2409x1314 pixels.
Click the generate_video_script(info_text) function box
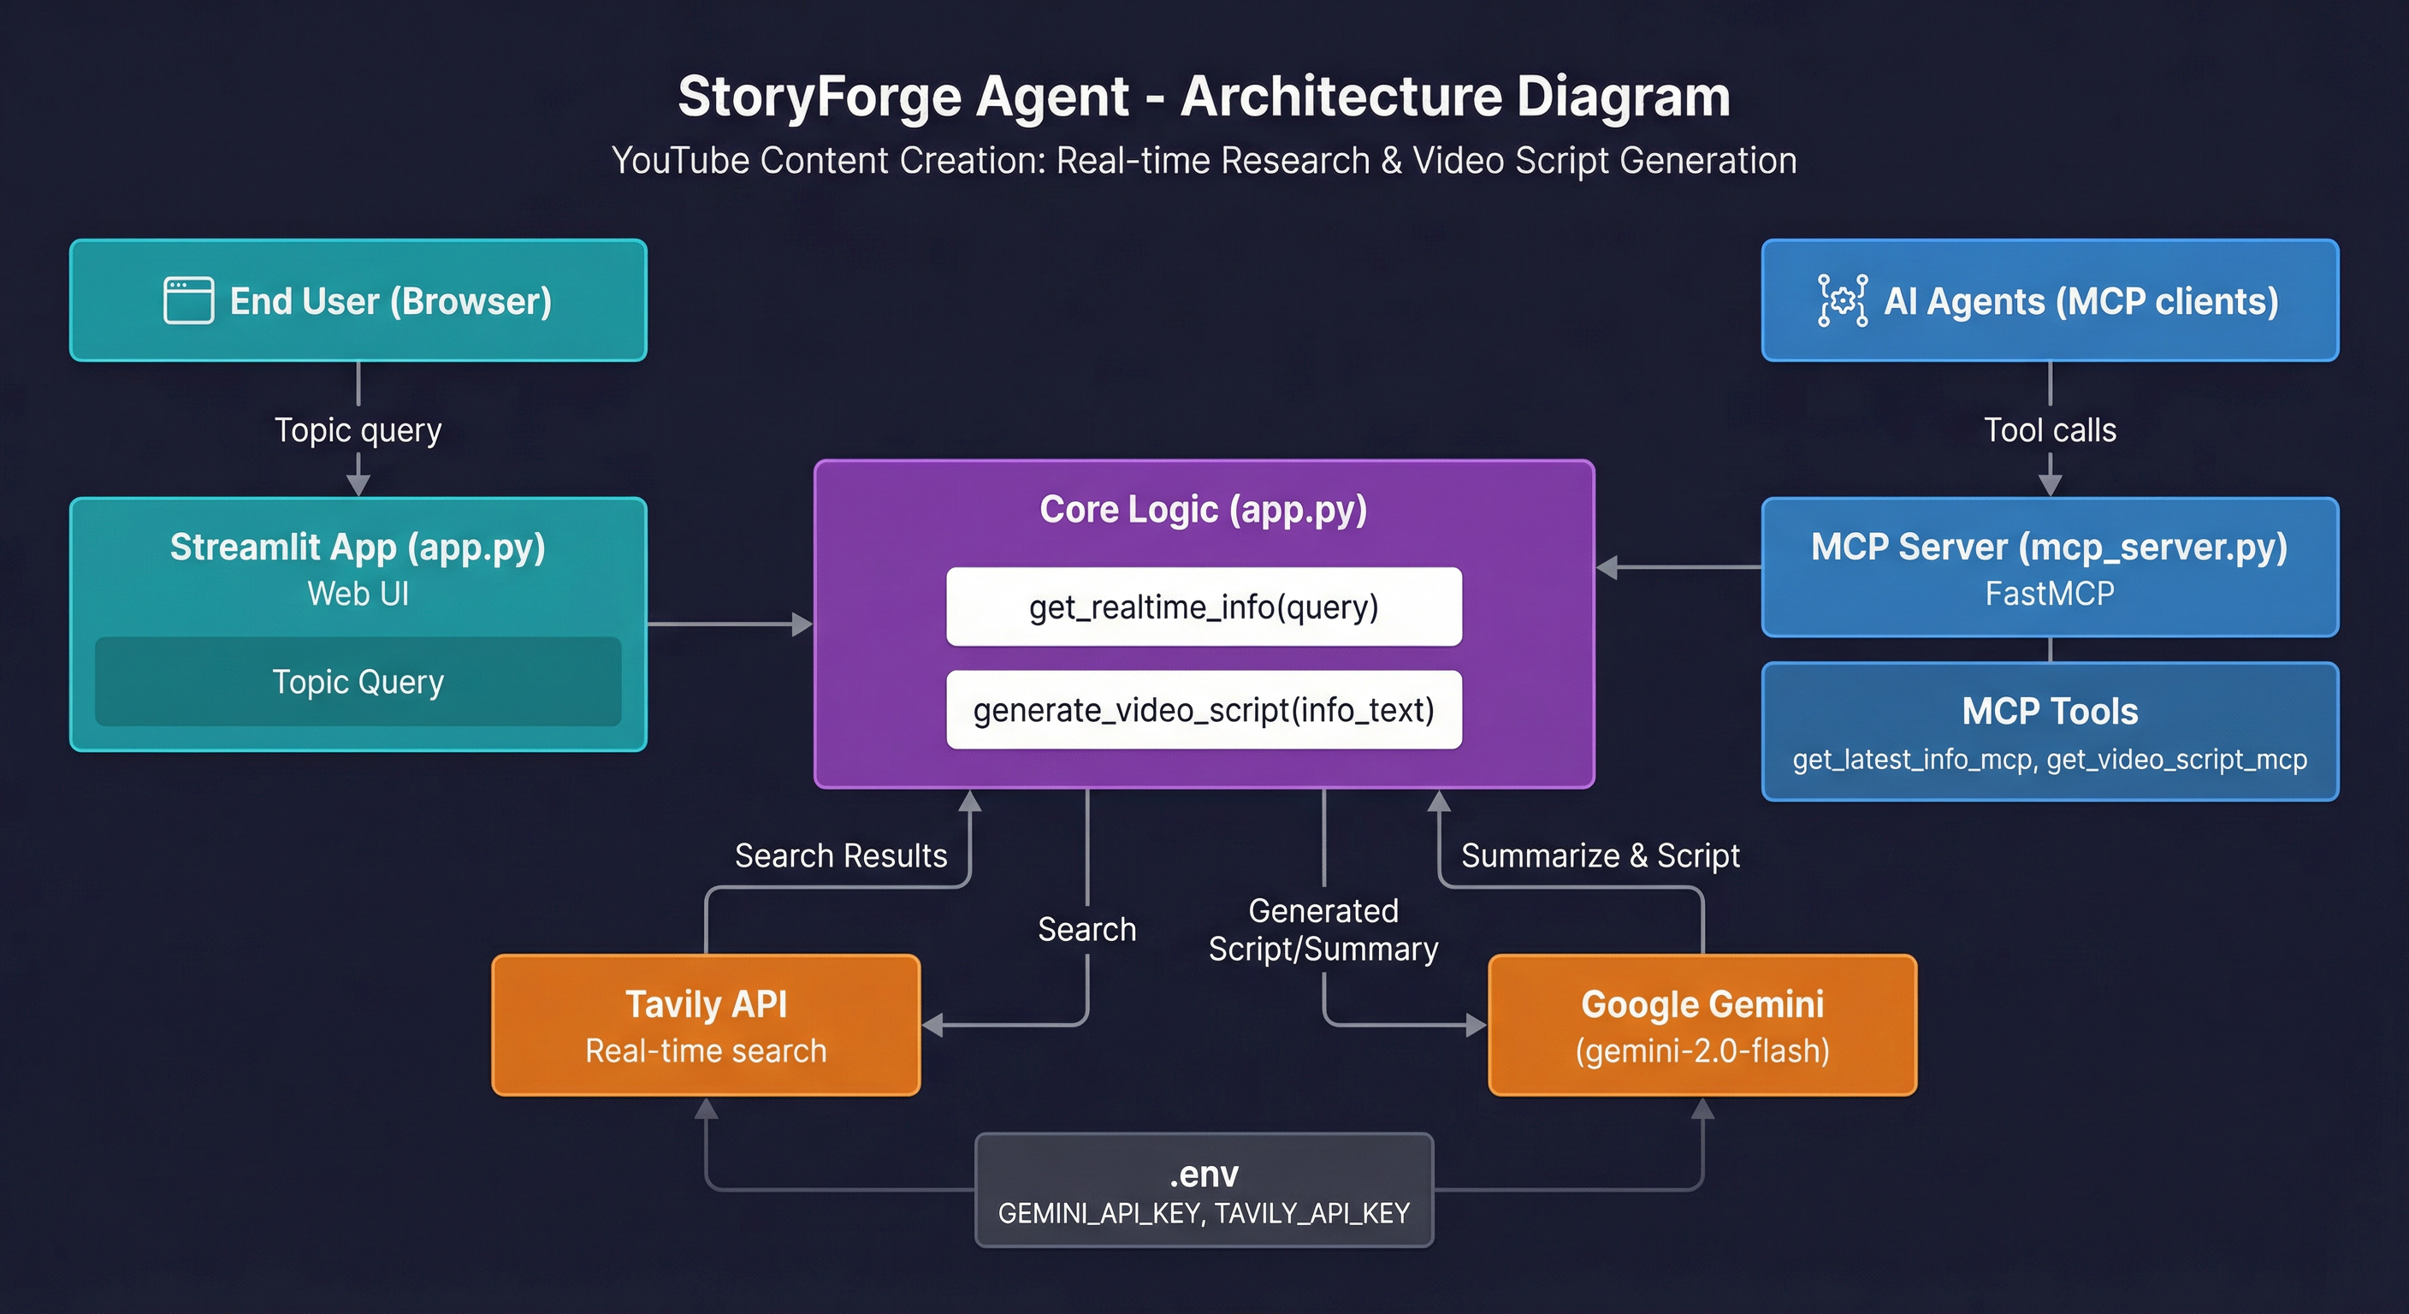[x=1204, y=711]
